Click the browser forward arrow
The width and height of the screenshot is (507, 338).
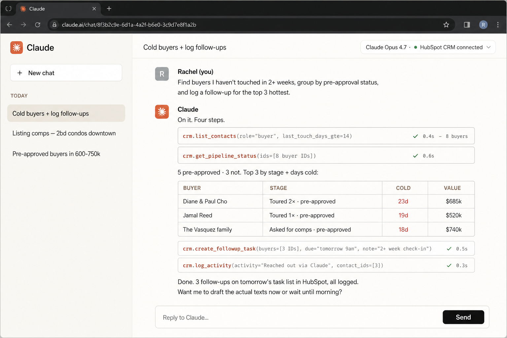point(23,25)
